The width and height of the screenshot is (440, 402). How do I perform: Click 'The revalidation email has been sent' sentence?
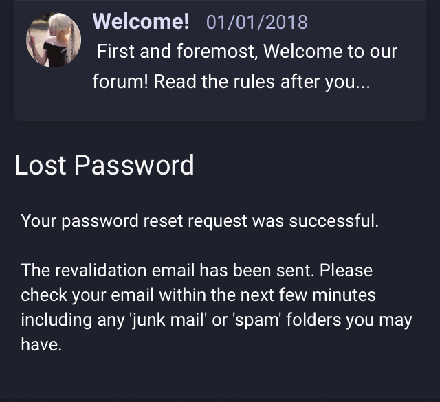click(x=168, y=271)
